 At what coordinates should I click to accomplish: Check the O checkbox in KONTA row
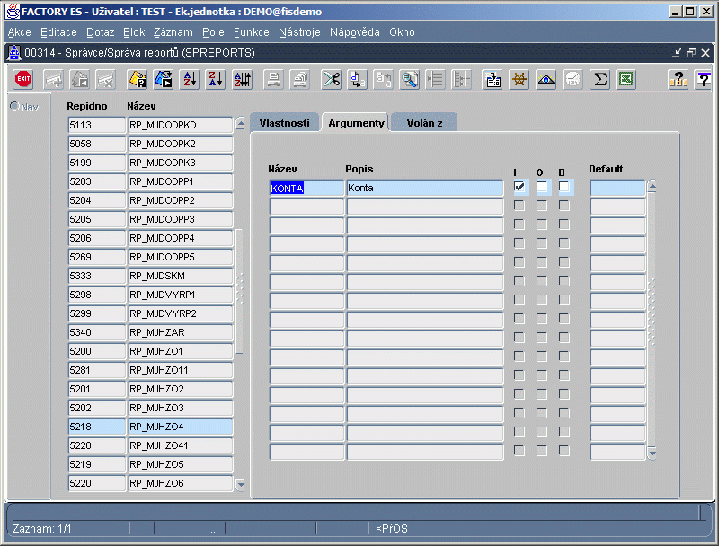click(542, 187)
